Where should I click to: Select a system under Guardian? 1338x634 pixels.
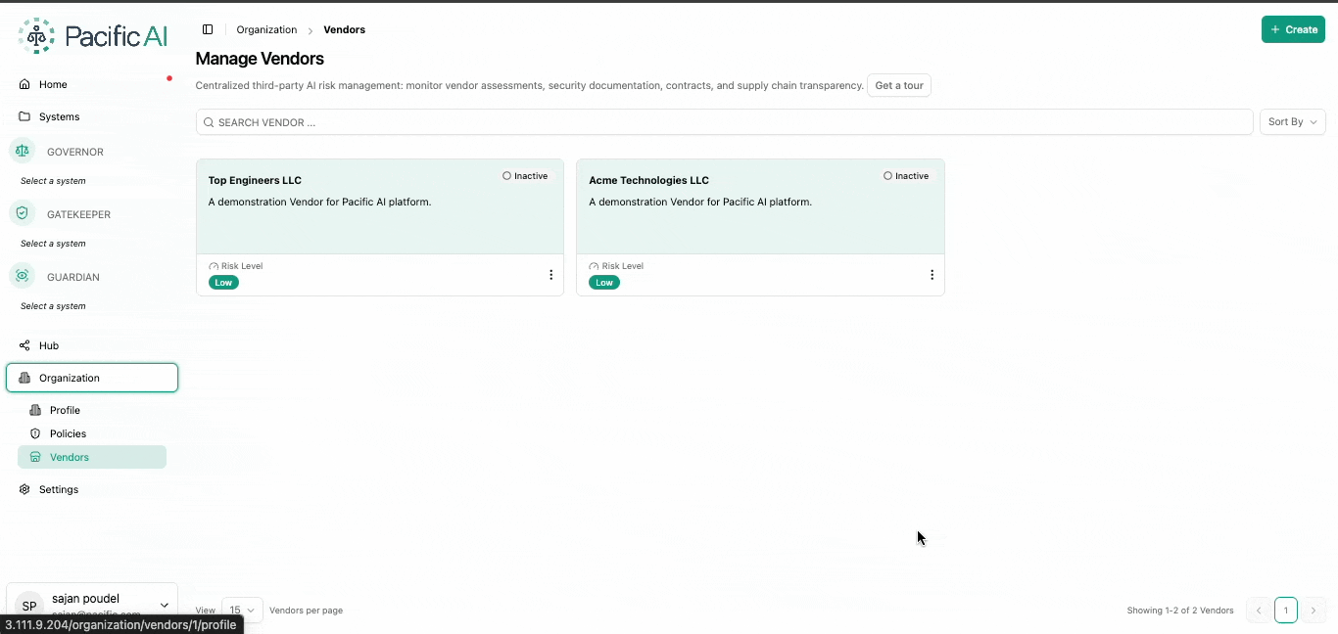tap(53, 306)
